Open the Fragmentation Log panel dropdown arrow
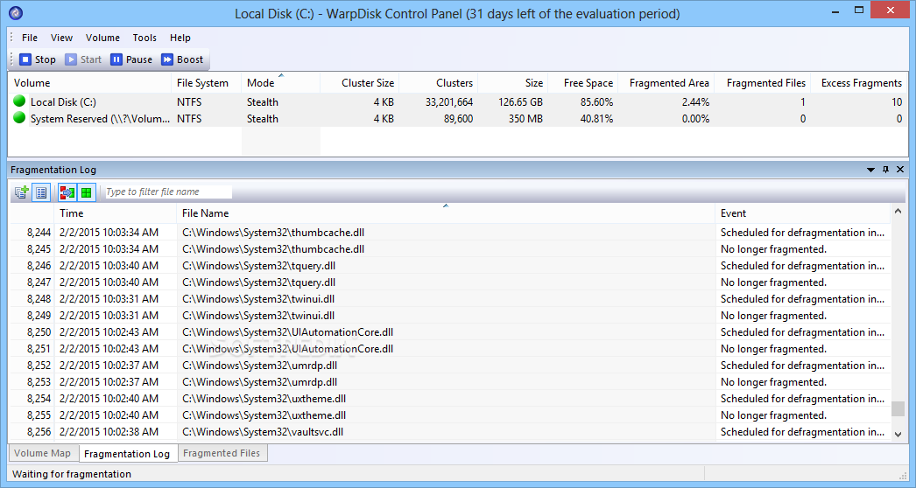 pos(870,170)
